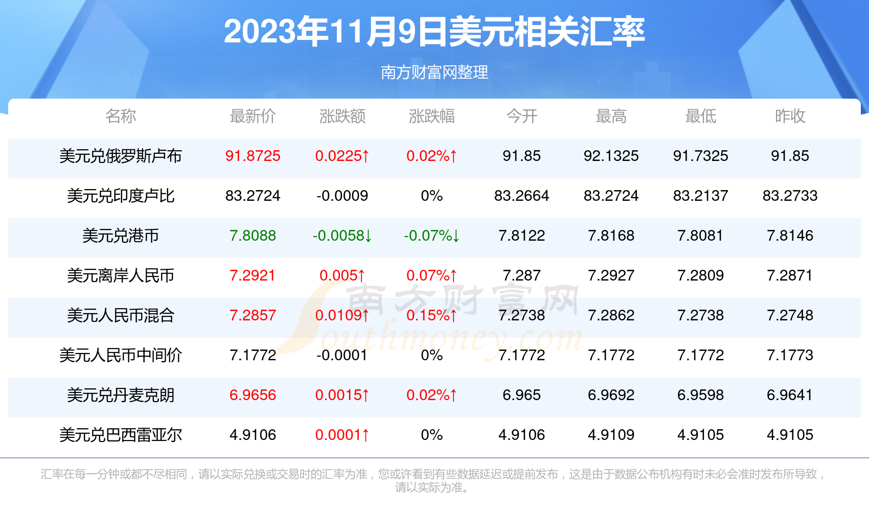The width and height of the screenshot is (869, 511).
Task: Click the subtitle 南方财富网整理
Action: (x=435, y=73)
